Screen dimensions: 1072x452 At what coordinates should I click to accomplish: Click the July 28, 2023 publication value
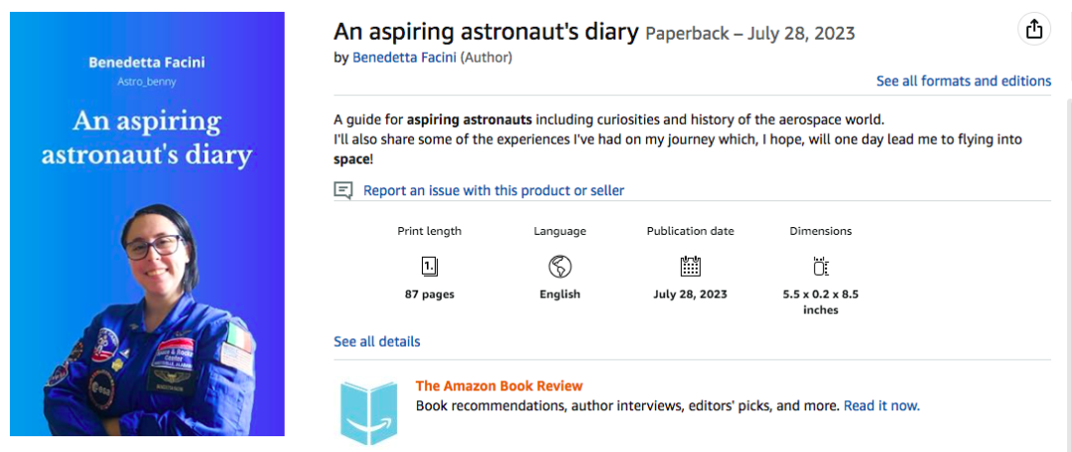pyautogui.click(x=690, y=294)
